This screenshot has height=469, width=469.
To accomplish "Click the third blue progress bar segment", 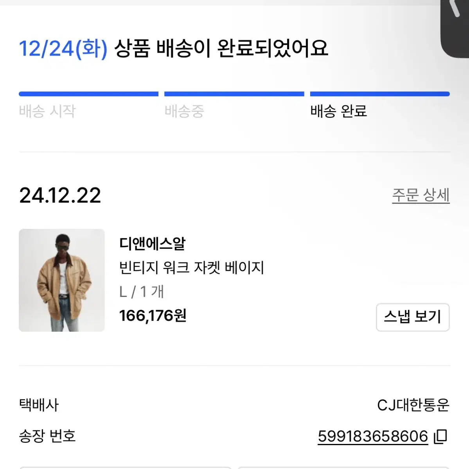I will [380, 94].
